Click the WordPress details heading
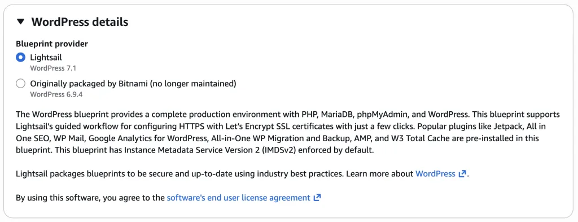The width and height of the screenshot is (578, 222). point(80,22)
